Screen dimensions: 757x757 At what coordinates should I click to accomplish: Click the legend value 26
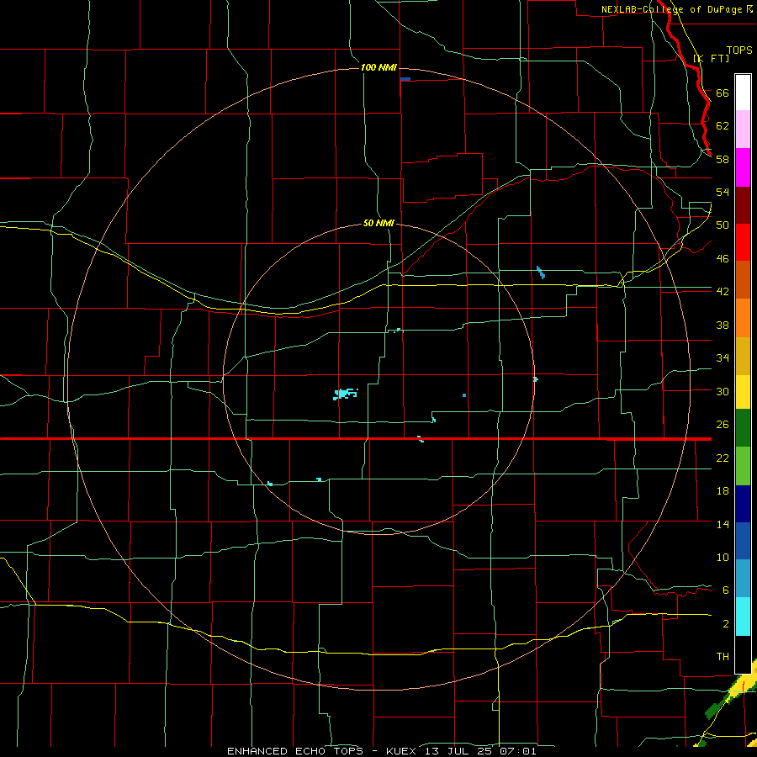(x=723, y=425)
